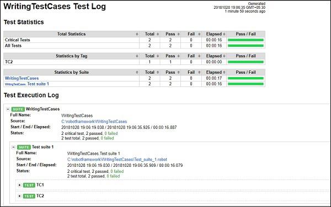The image size is (331, 207).
Task: Click the TC2 test name in execution log
Action: coord(40,196)
